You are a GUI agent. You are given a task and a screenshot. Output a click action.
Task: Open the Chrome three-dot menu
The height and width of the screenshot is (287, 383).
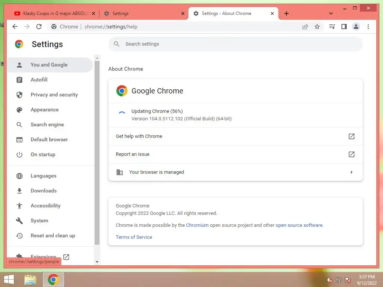point(368,27)
